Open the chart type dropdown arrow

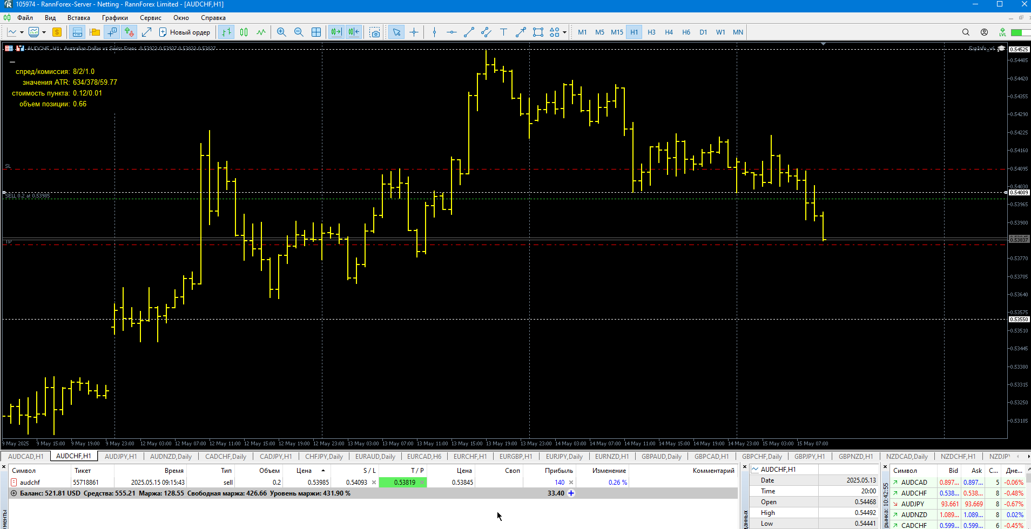tap(22, 32)
